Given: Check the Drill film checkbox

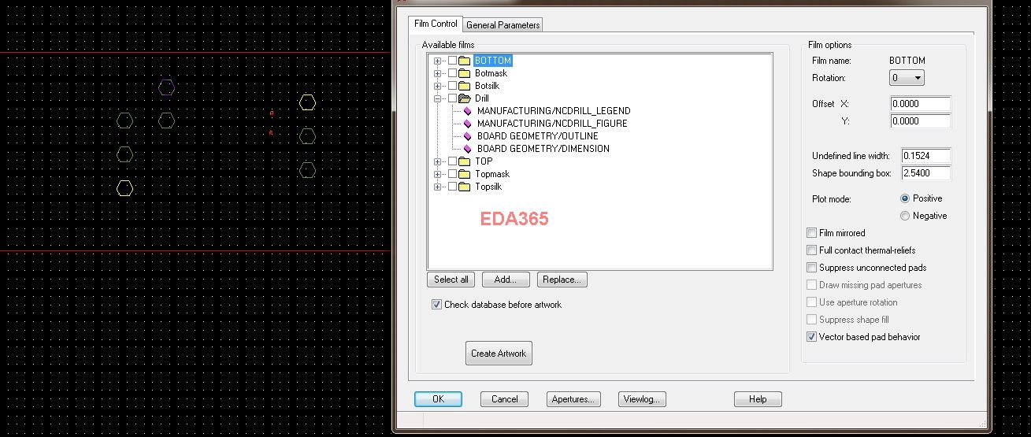Looking at the screenshot, I should [452, 98].
